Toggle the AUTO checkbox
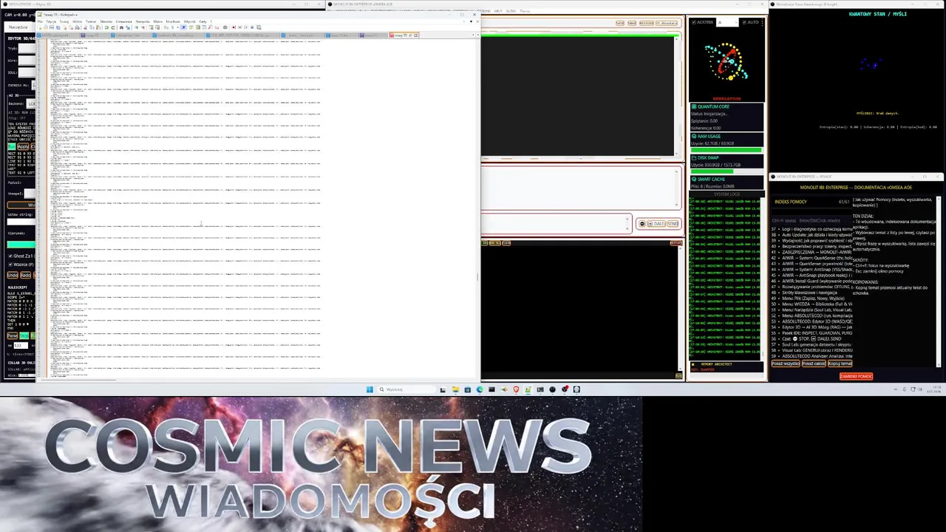The width and height of the screenshot is (946, 532). tap(744, 22)
